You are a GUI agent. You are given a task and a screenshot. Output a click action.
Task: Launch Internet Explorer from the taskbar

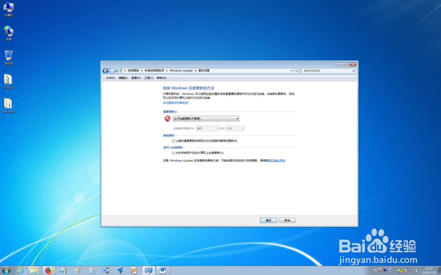21,271
